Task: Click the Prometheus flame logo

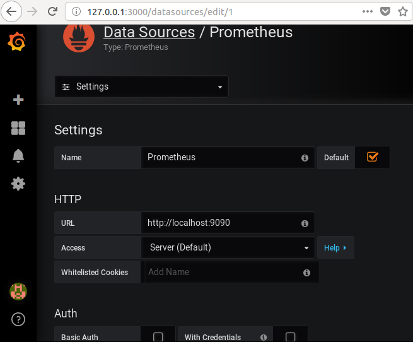Action: point(79,37)
